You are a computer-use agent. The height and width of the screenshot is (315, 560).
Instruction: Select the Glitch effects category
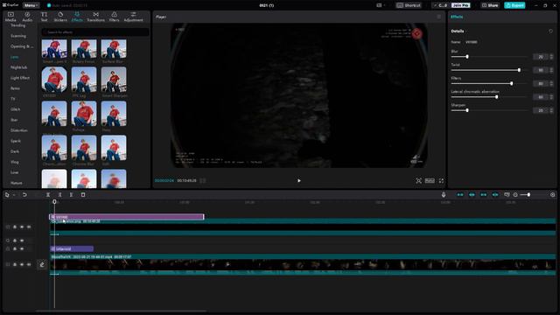coord(16,109)
